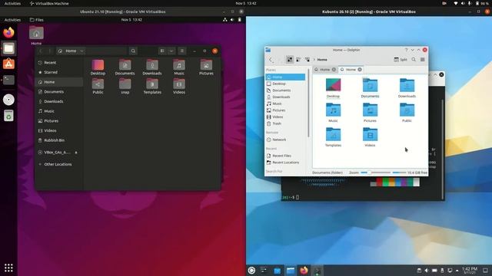
Task: Open the Trash icon in the Ubuntu dock
Action: 8,116
